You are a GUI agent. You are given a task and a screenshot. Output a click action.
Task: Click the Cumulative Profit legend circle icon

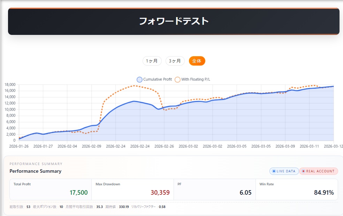pos(140,80)
